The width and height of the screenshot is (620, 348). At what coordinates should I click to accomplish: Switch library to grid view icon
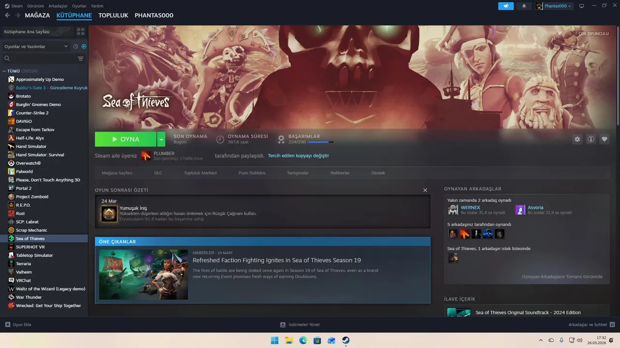click(80, 31)
